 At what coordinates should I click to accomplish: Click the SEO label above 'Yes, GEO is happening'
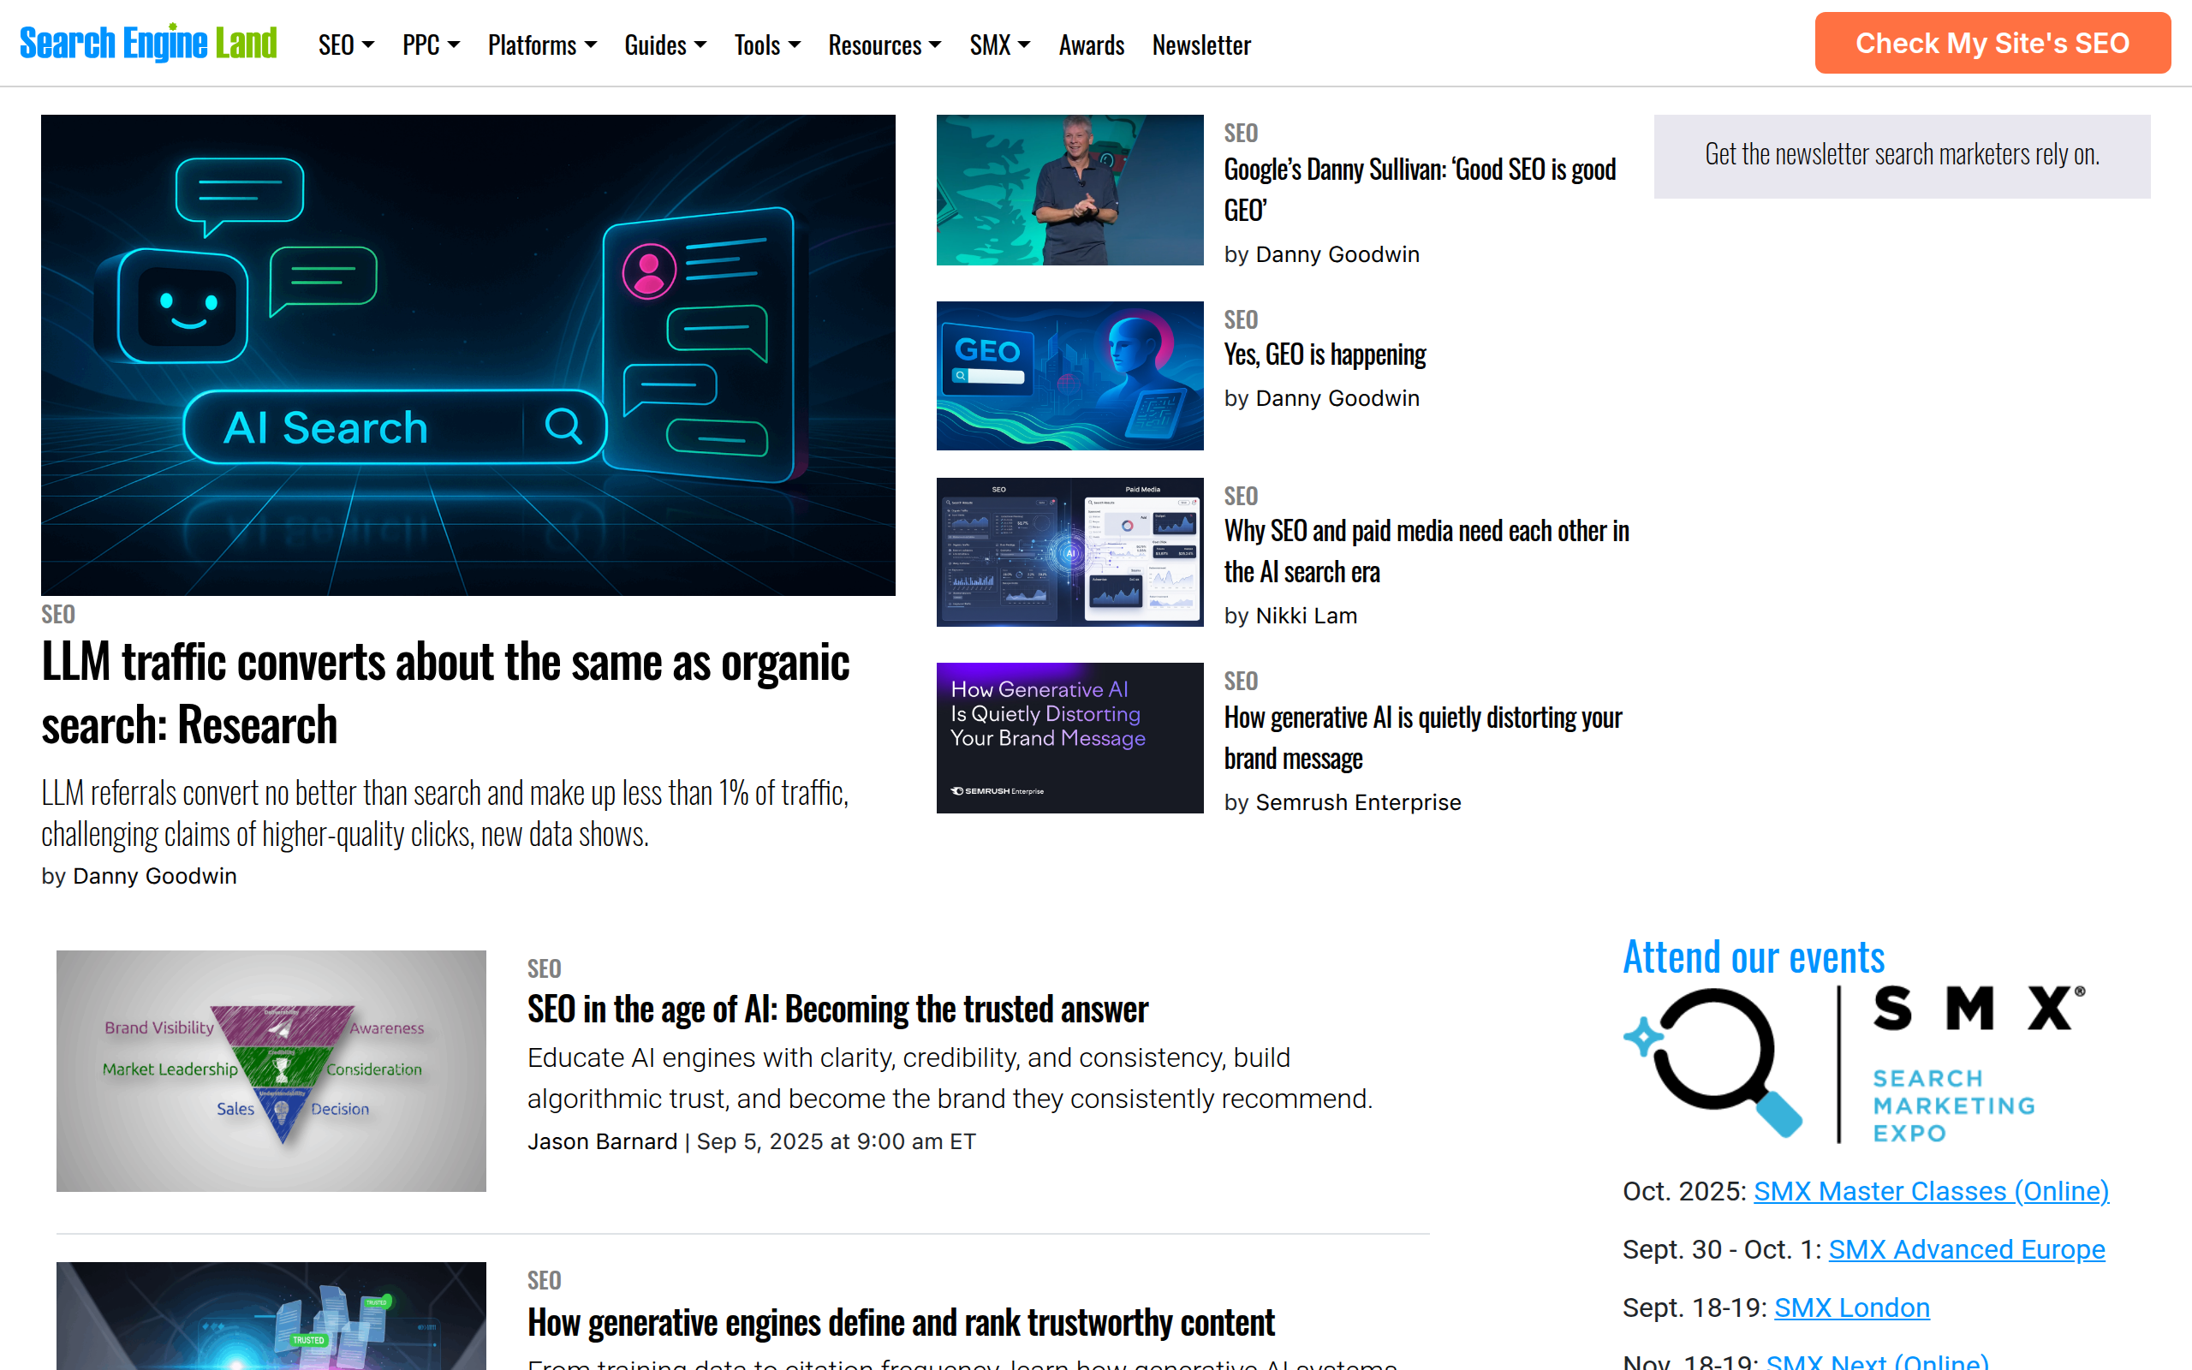pyautogui.click(x=1240, y=319)
